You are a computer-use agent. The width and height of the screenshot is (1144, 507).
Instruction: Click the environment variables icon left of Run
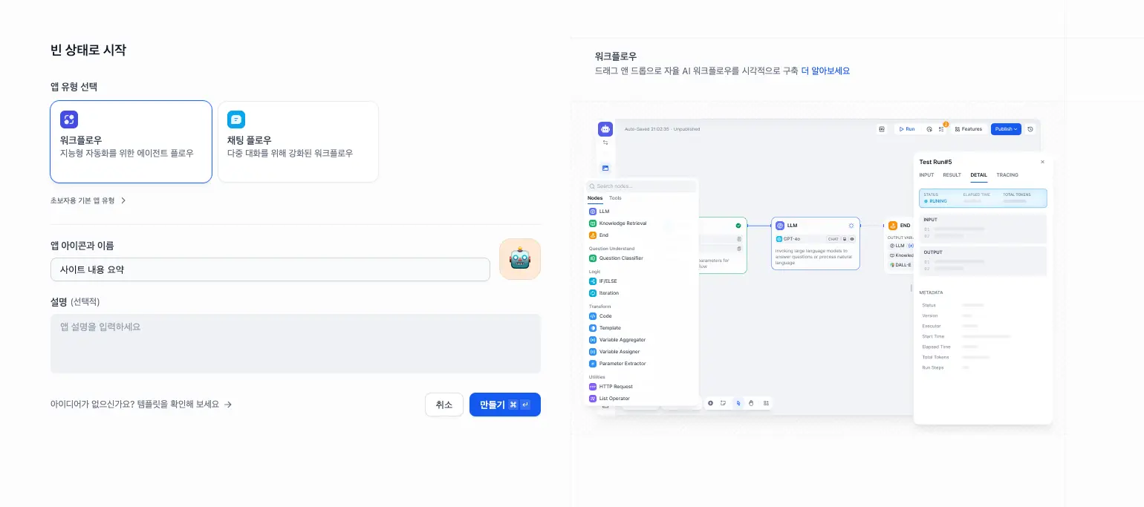(882, 129)
